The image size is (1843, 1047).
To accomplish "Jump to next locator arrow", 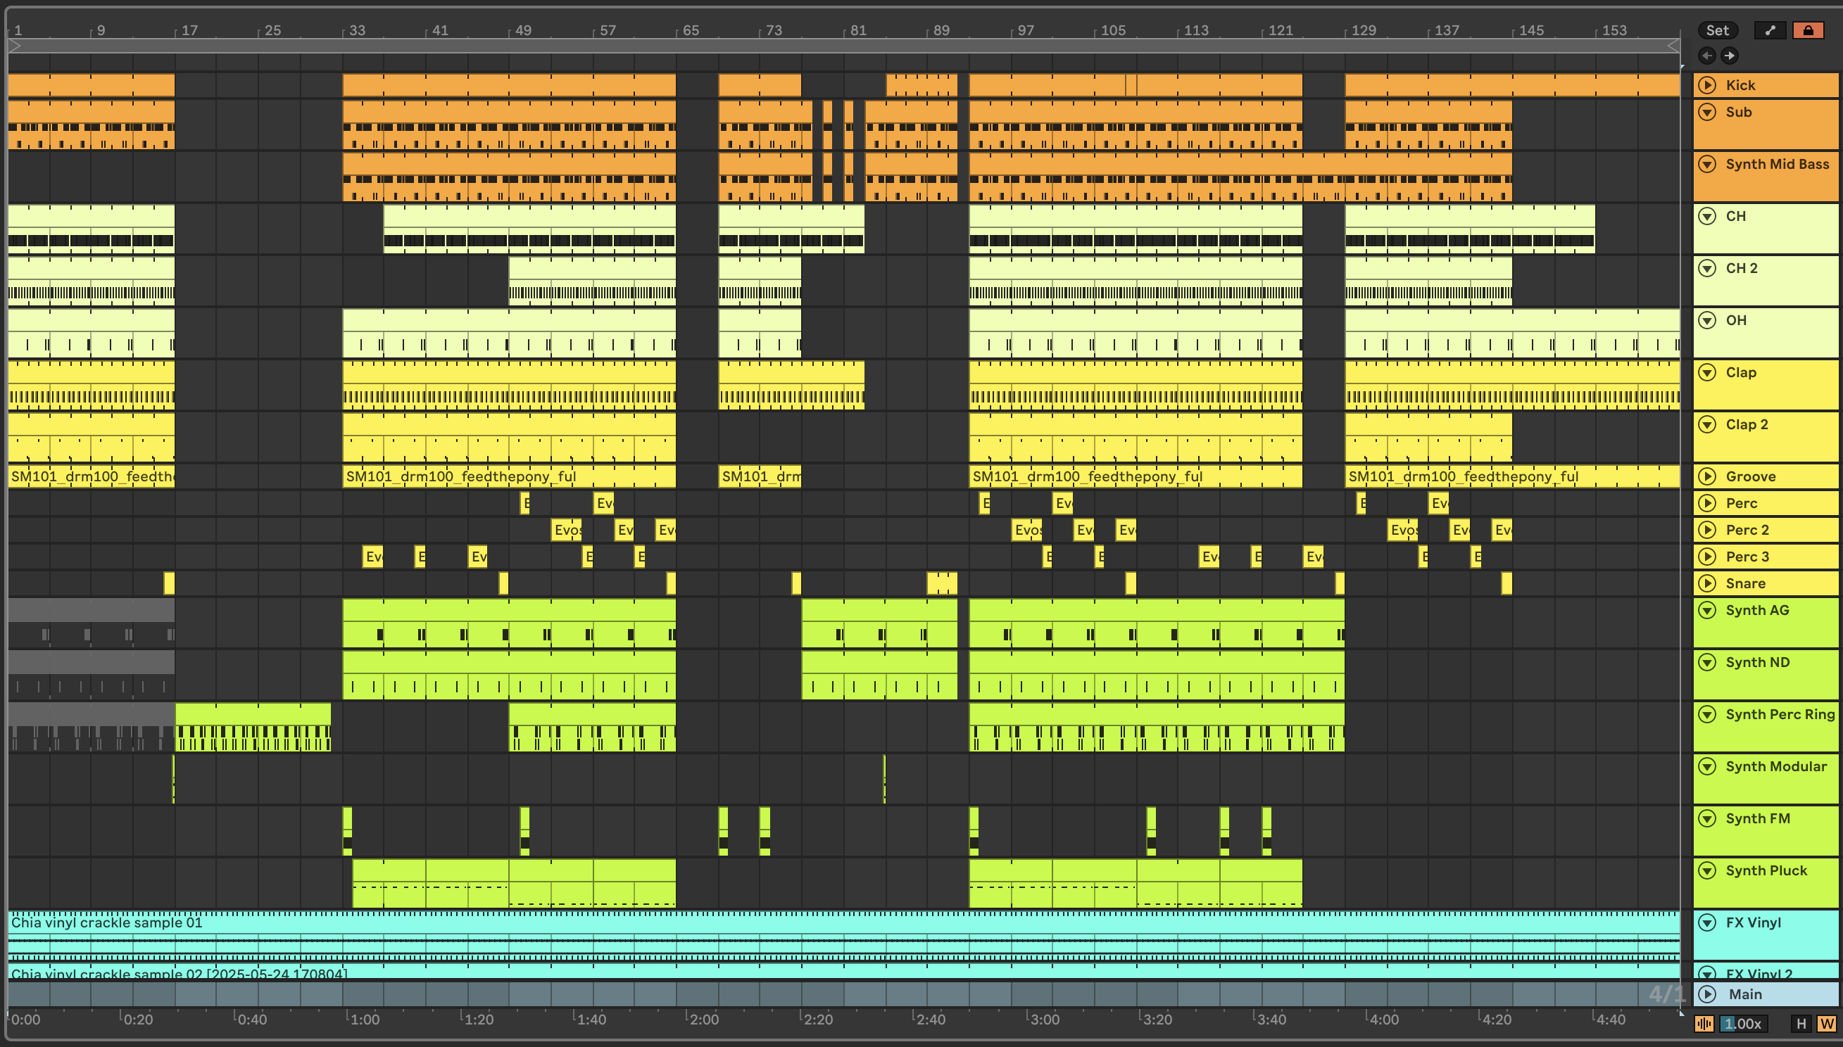I will click(x=1730, y=56).
